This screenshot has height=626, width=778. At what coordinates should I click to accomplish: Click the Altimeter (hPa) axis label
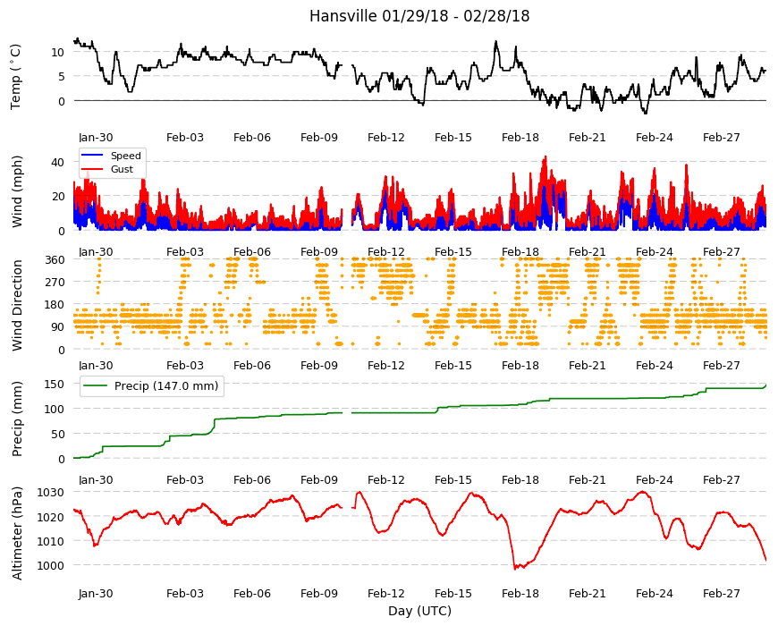pyautogui.click(x=17, y=534)
